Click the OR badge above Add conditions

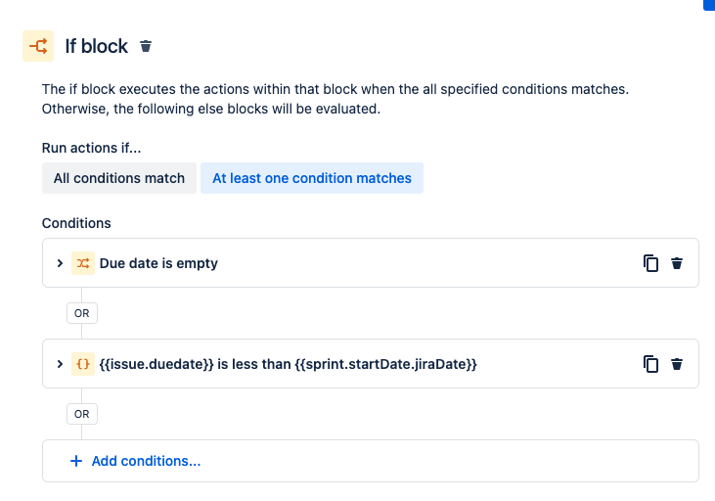click(x=82, y=414)
